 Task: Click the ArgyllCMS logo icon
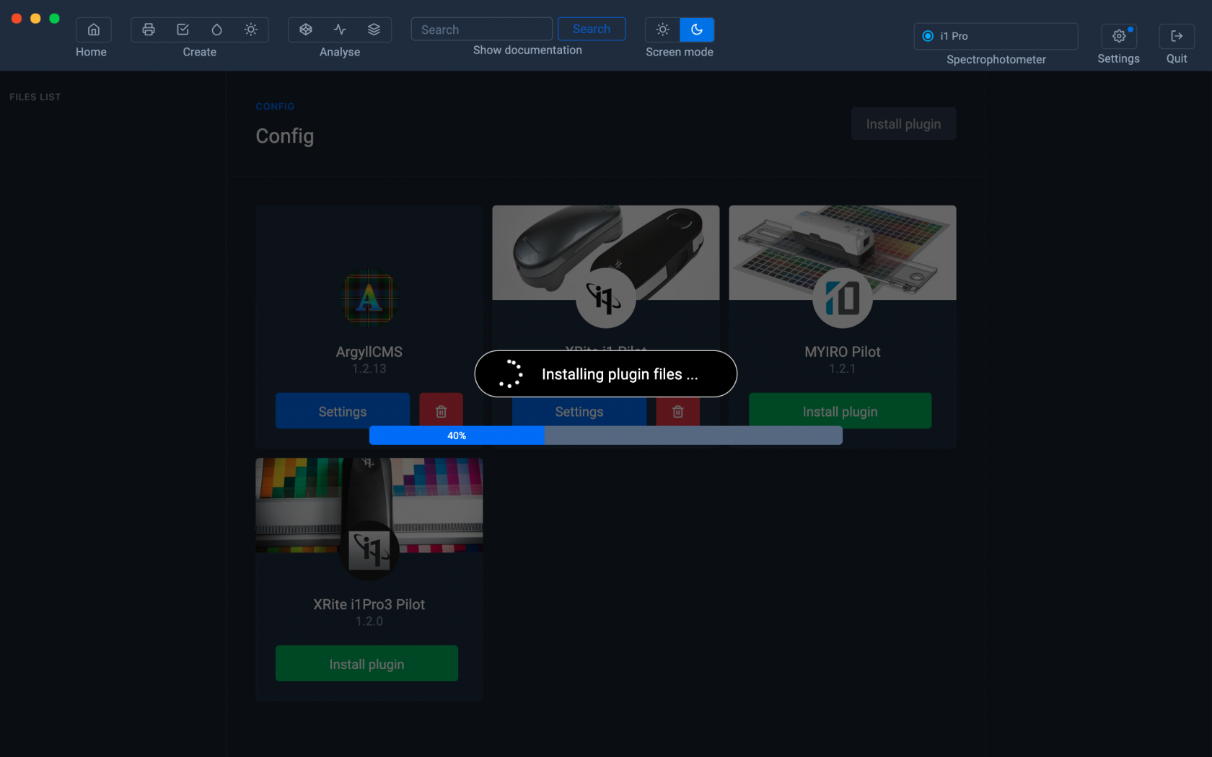pos(369,298)
